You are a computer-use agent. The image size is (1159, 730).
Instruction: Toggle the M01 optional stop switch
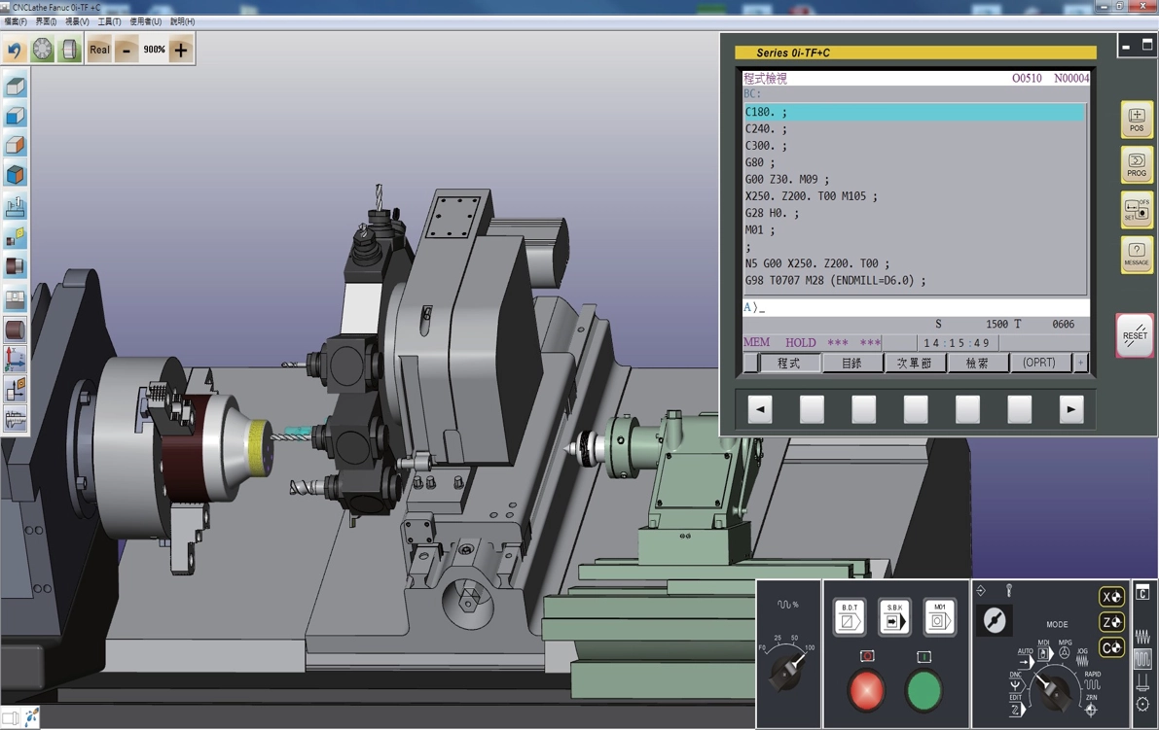(x=939, y=617)
